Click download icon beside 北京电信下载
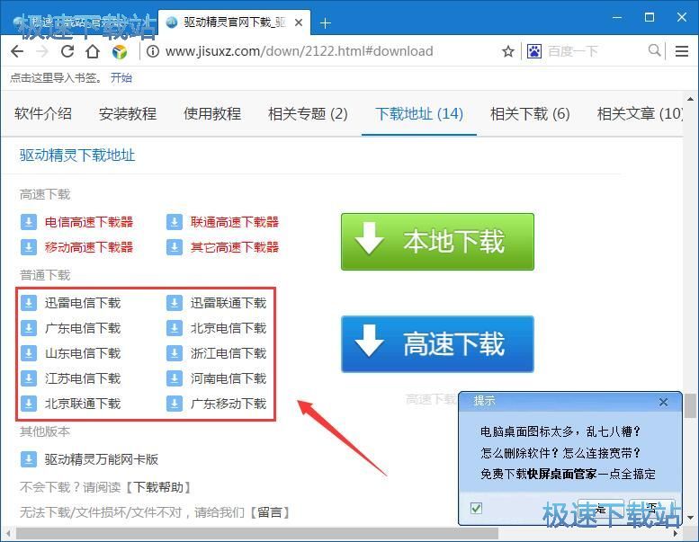The height and width of the screenshot is (542, 699). click(x=175, y=328)
